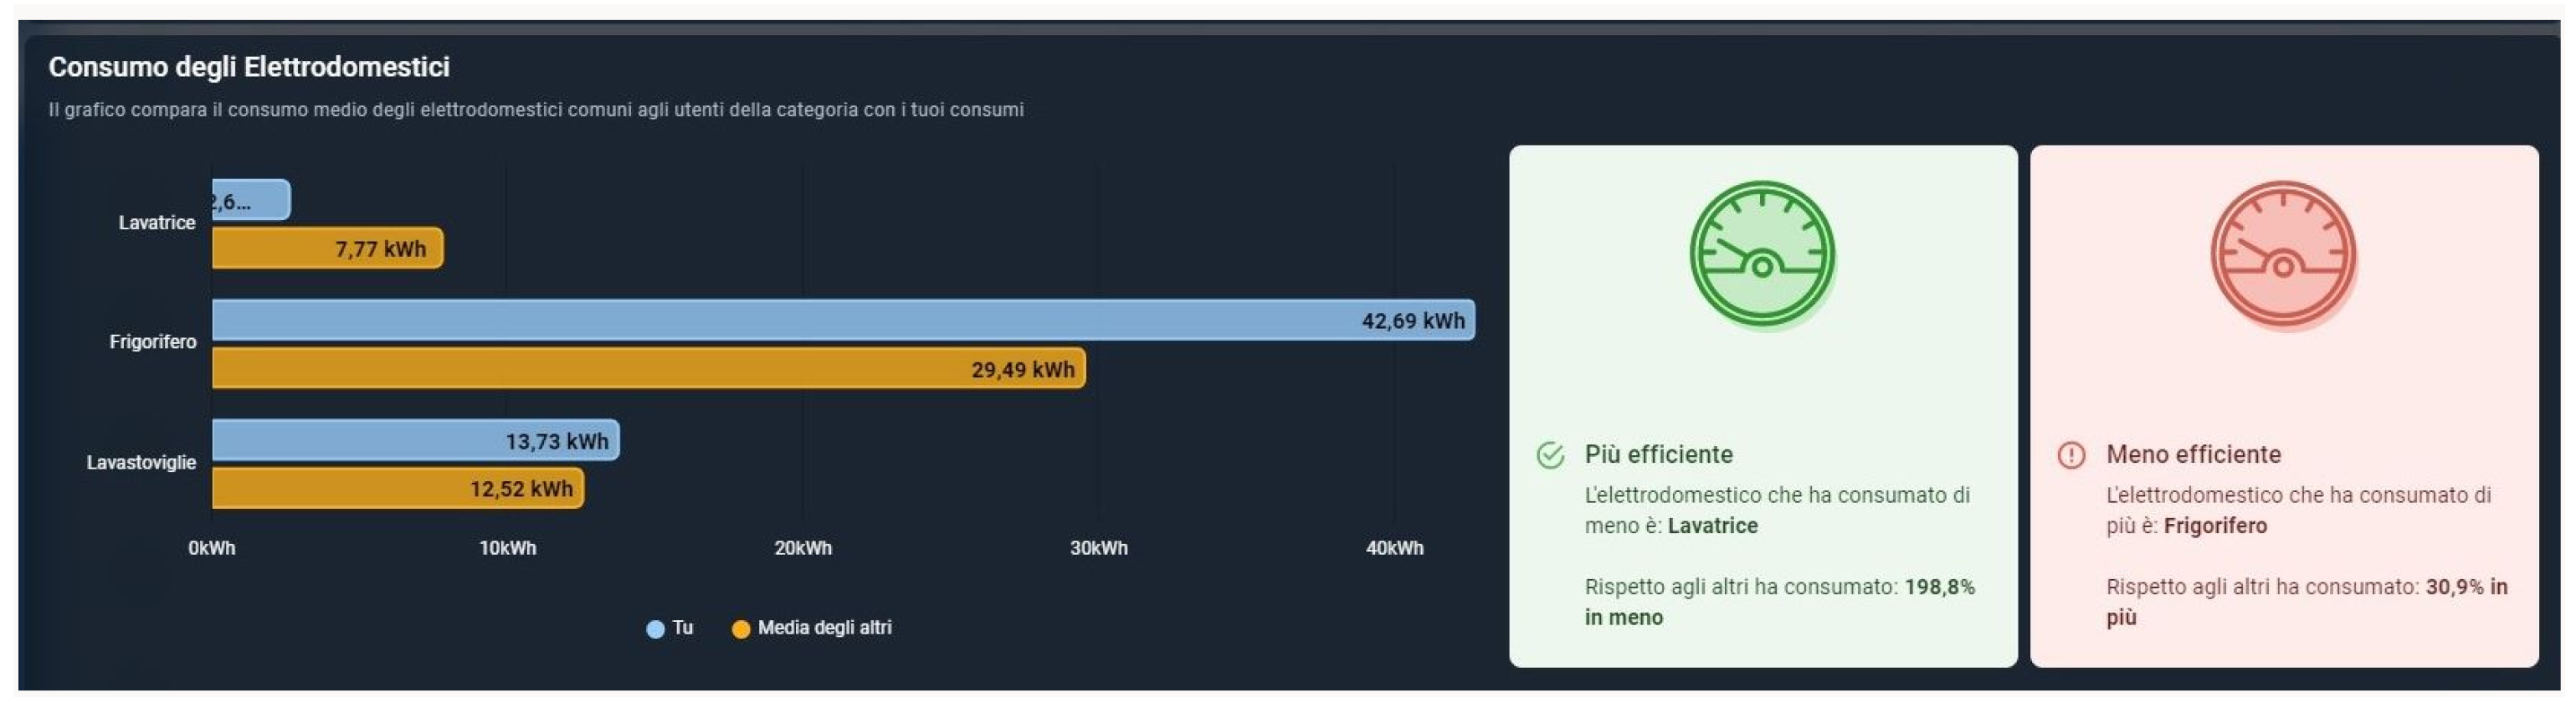This screenshot has height=703, width=2576.
Task: Click the Lavatrice axis label
Action: [x=157, y=223]
